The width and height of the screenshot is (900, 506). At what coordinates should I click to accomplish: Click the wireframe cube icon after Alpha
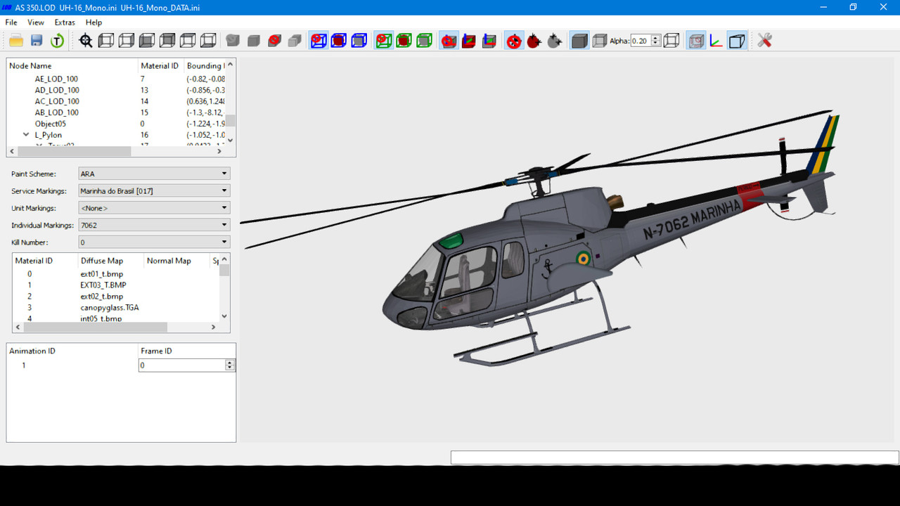point(671,40)
